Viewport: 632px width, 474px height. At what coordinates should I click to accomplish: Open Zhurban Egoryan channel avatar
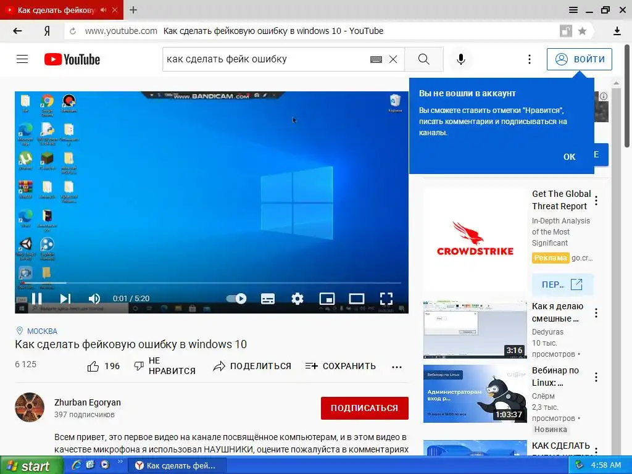tap(30, 407)
